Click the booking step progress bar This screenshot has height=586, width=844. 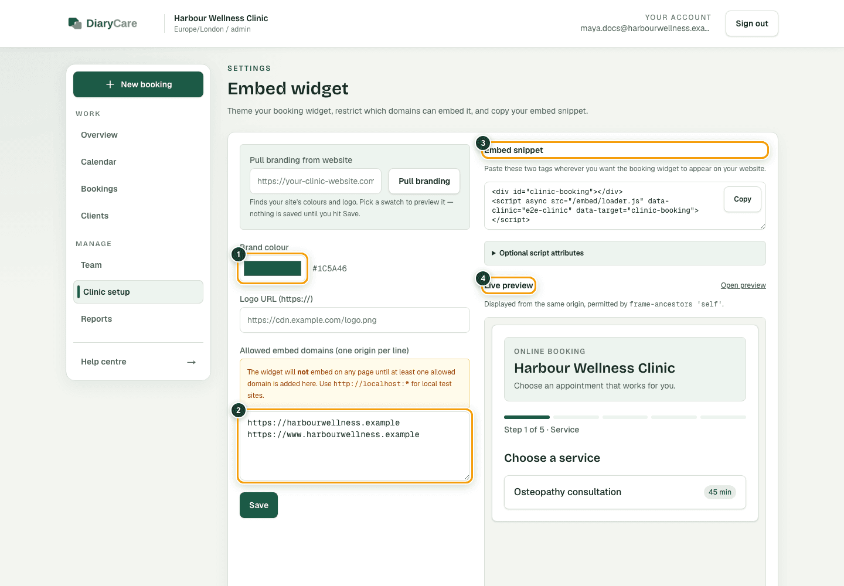[625, 417]
